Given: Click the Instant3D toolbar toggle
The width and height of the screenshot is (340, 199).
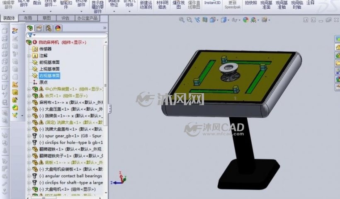Looking at the screenshot, I should [212, 3].
